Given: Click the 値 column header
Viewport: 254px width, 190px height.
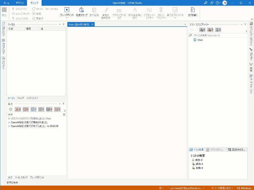Looking at the screenshot, I should pos(52,29).
